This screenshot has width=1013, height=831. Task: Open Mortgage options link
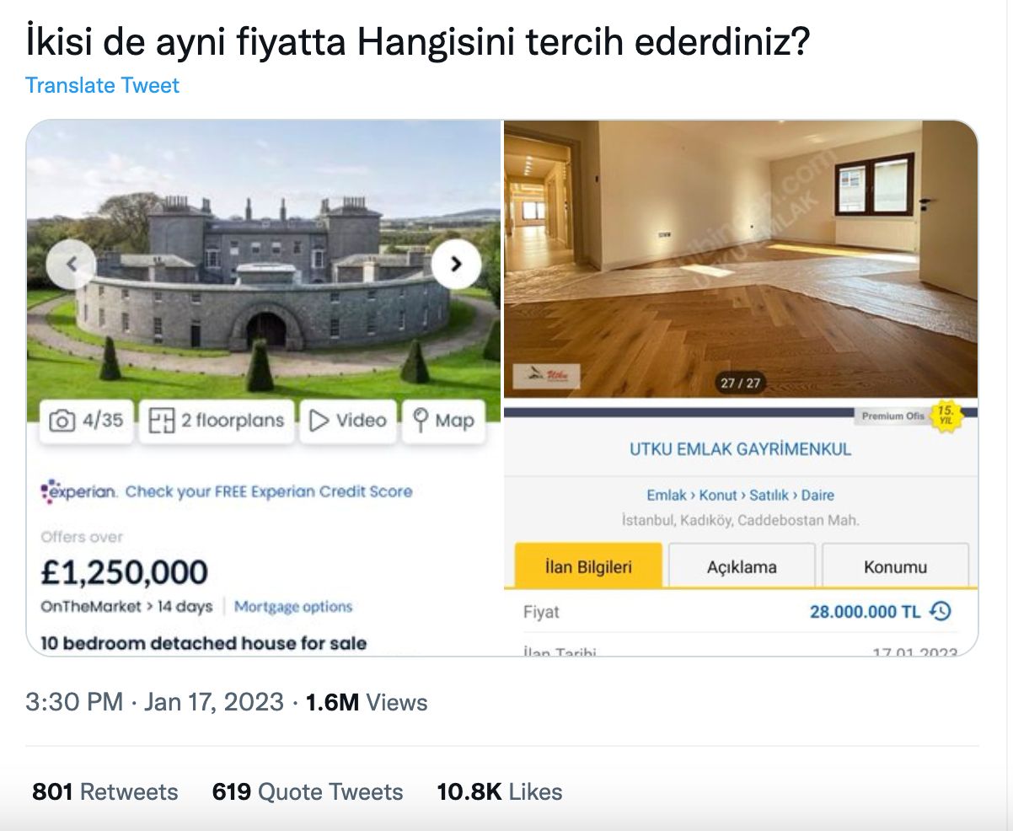[x=293, y=607]
